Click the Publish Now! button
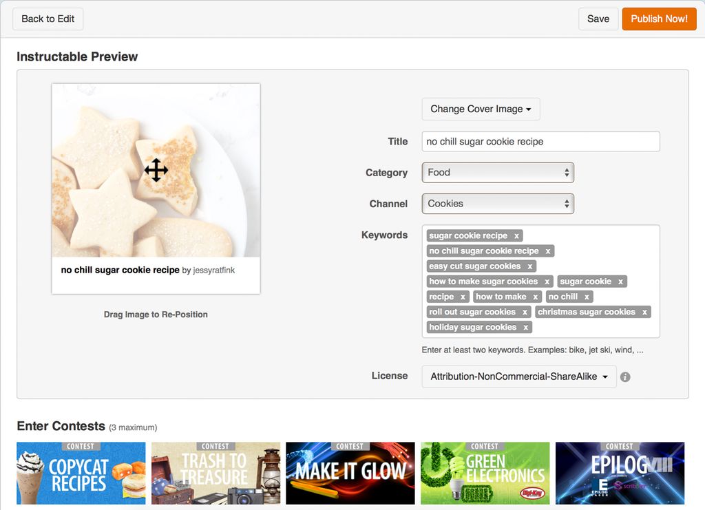705x510 pixels. pos(659,19)
